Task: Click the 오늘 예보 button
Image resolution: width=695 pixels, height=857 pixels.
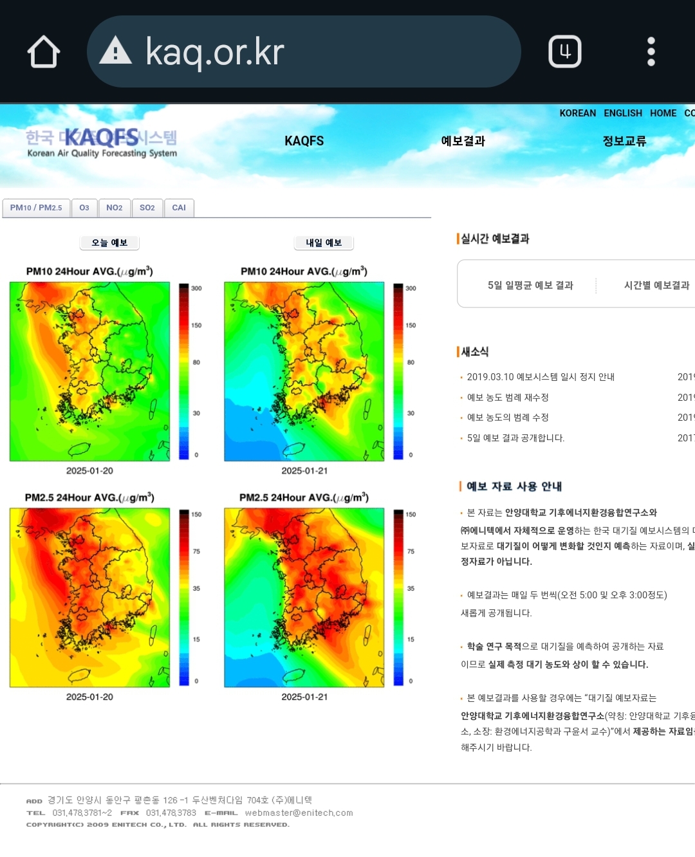Action: 109,243
